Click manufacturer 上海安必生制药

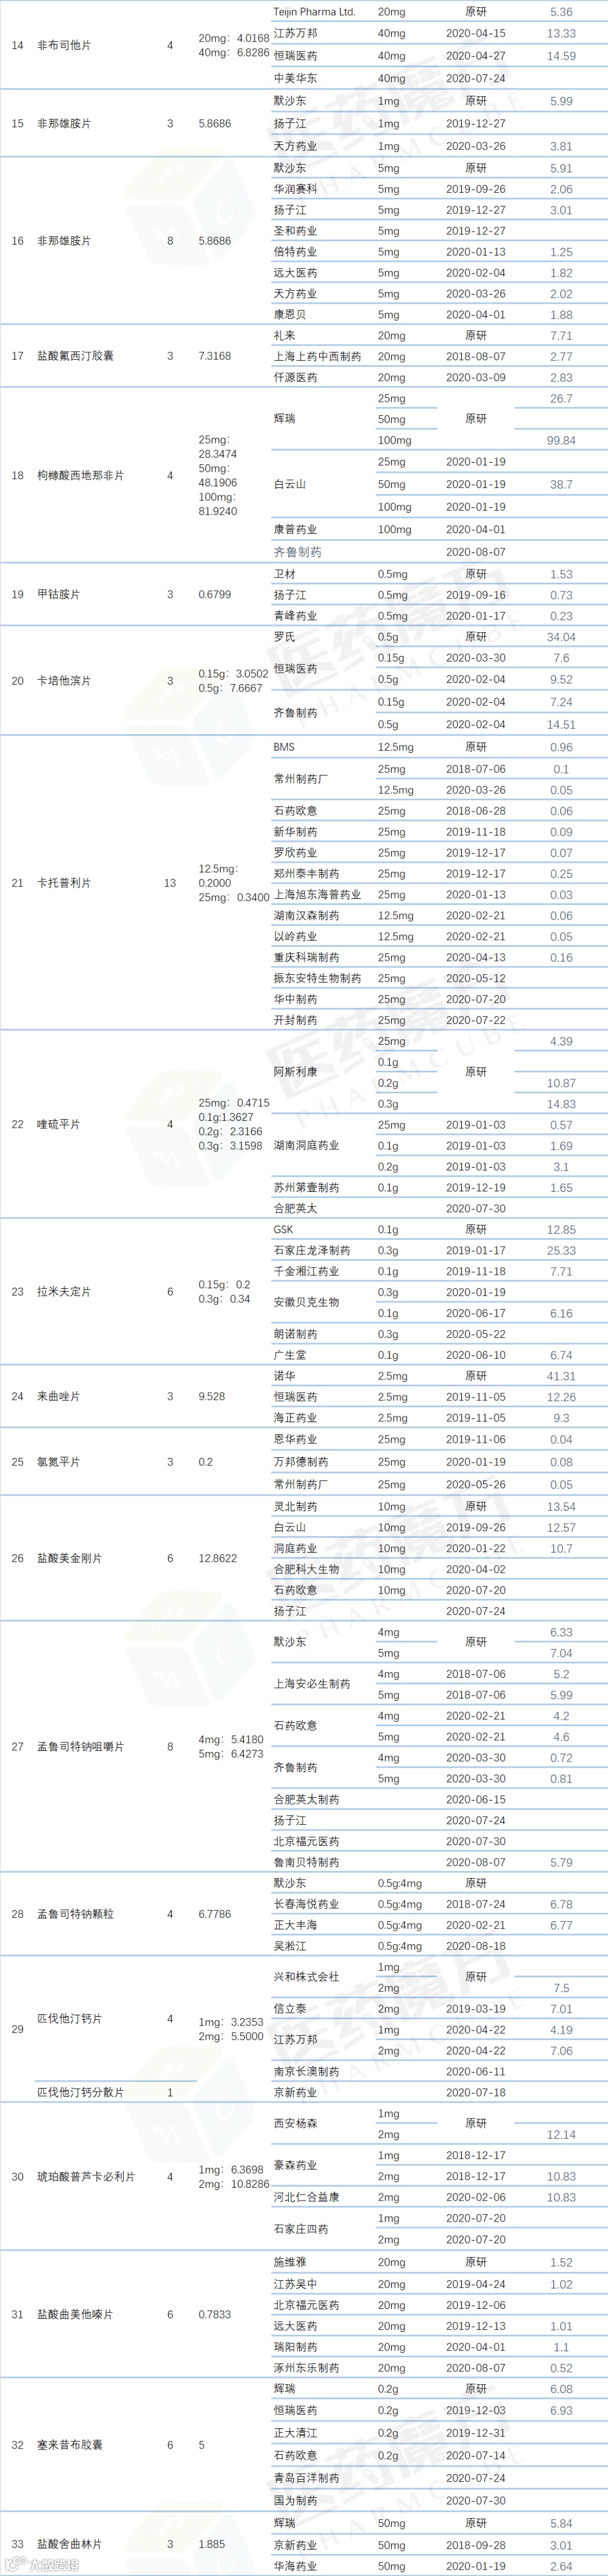pos(312,1684)
